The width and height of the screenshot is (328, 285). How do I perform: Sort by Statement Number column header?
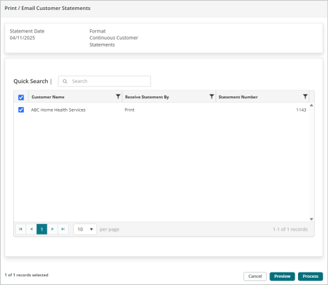click(238, 97)
